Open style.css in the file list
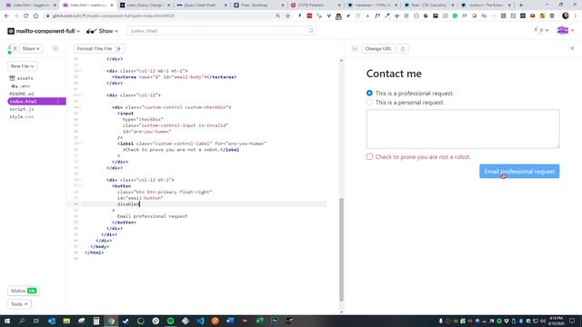 [x=22, y=116]
